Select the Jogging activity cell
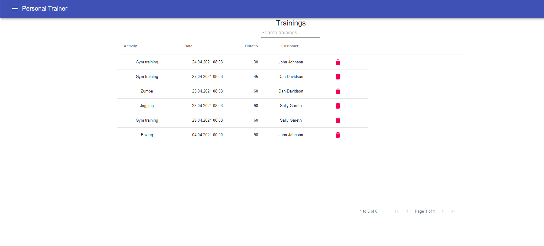The width and height of the screenshot is (544, 246). pos(147,106)
